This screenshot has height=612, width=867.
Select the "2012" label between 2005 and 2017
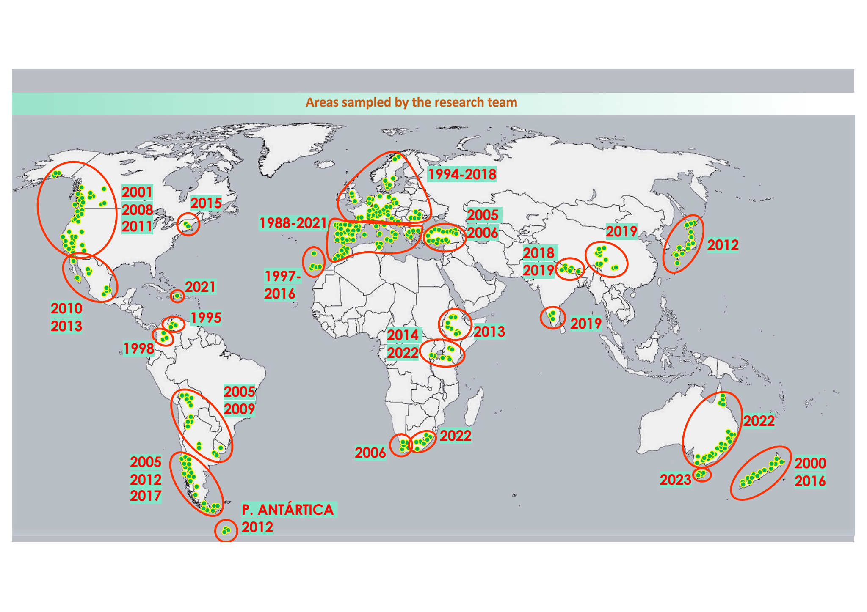coord(146,480)
